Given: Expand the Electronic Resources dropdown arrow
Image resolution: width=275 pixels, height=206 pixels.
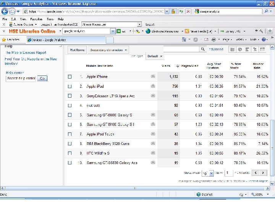Looking at the screenshot, I should point(183,31).
